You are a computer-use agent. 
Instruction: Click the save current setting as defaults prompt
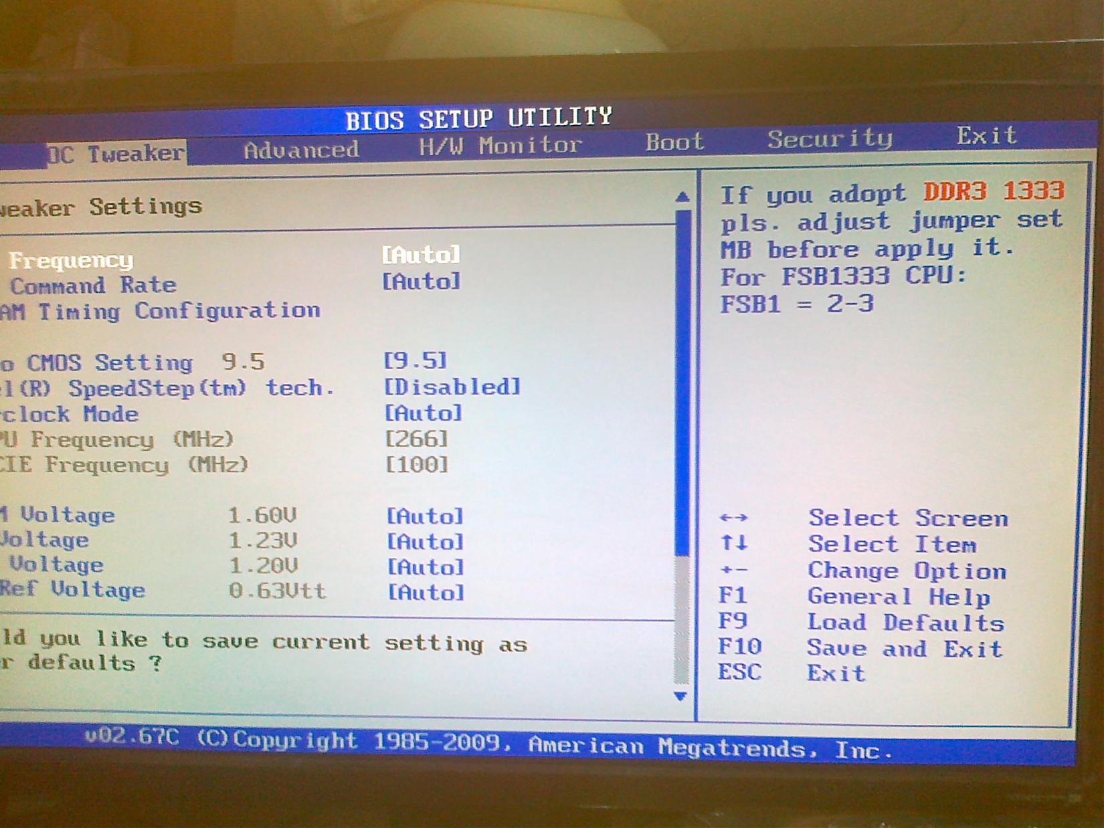pos(264,652)
